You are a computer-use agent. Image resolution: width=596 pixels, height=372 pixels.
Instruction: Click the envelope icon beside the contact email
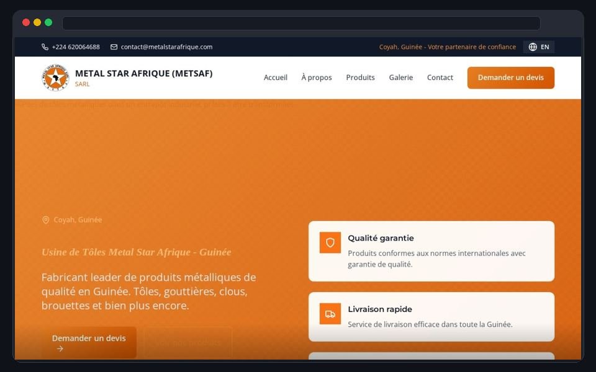[114, 47]
